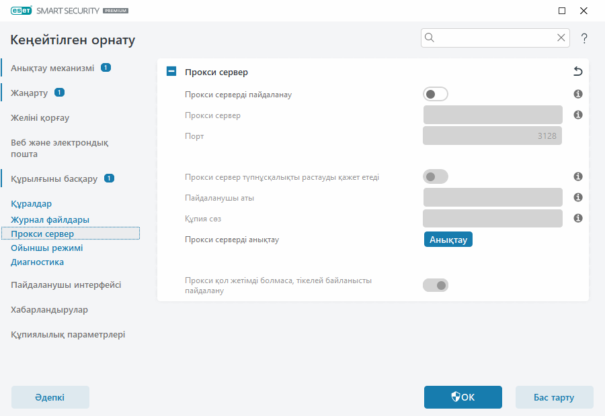Enable Прокси серверді пайдаланау

[x=436, y=94]
